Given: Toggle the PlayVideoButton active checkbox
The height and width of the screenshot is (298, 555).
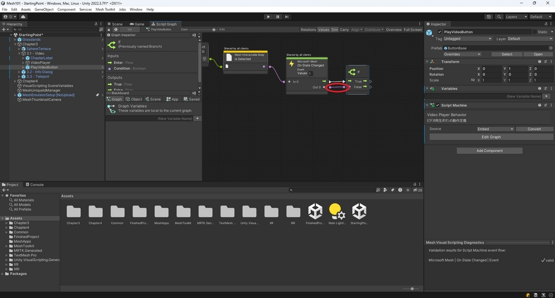Looking at the screenshot, I should pyautogui.click(x=440, y=32).
